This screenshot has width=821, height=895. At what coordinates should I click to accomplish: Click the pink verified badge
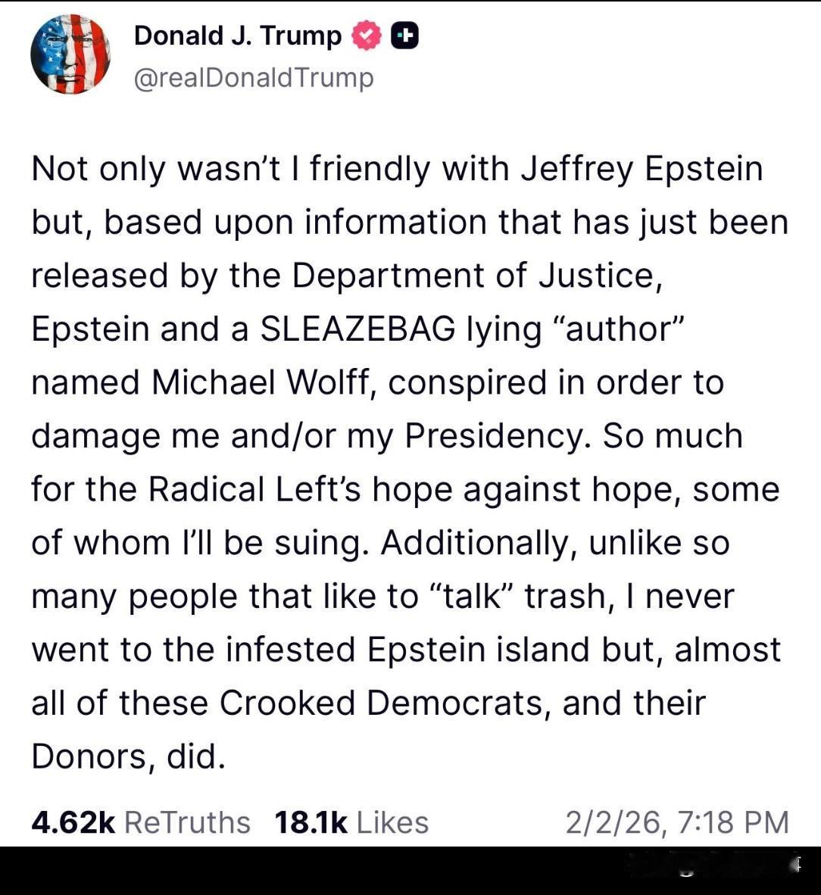367,36
